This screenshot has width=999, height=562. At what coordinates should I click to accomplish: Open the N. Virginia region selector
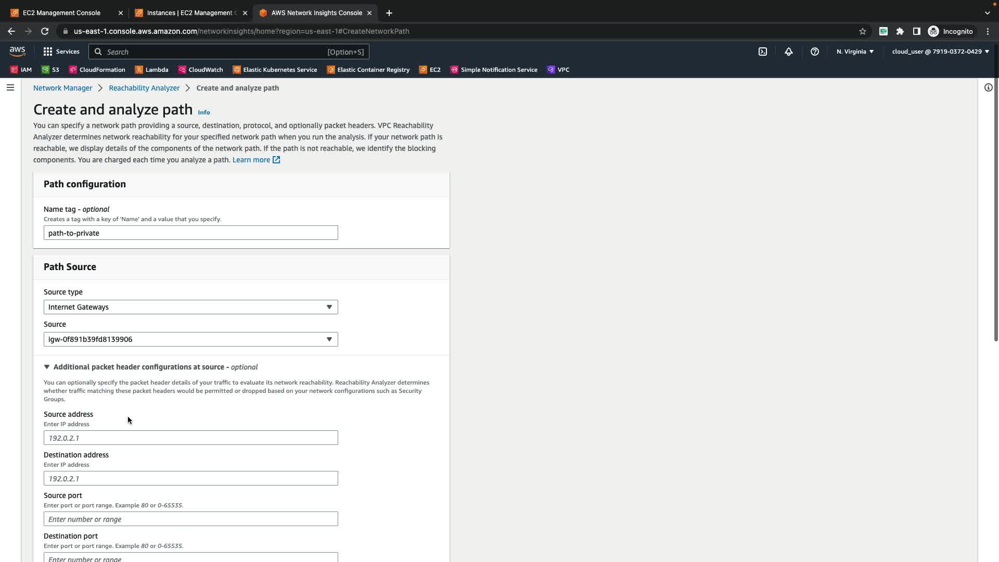coord(854,52)
